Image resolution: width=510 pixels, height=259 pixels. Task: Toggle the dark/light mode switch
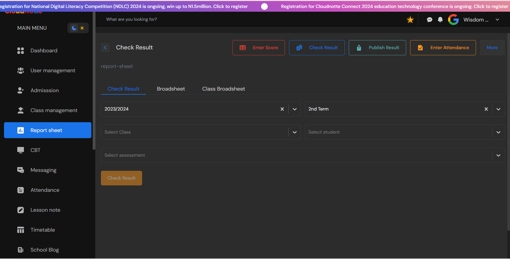click(x=78, y=28)
